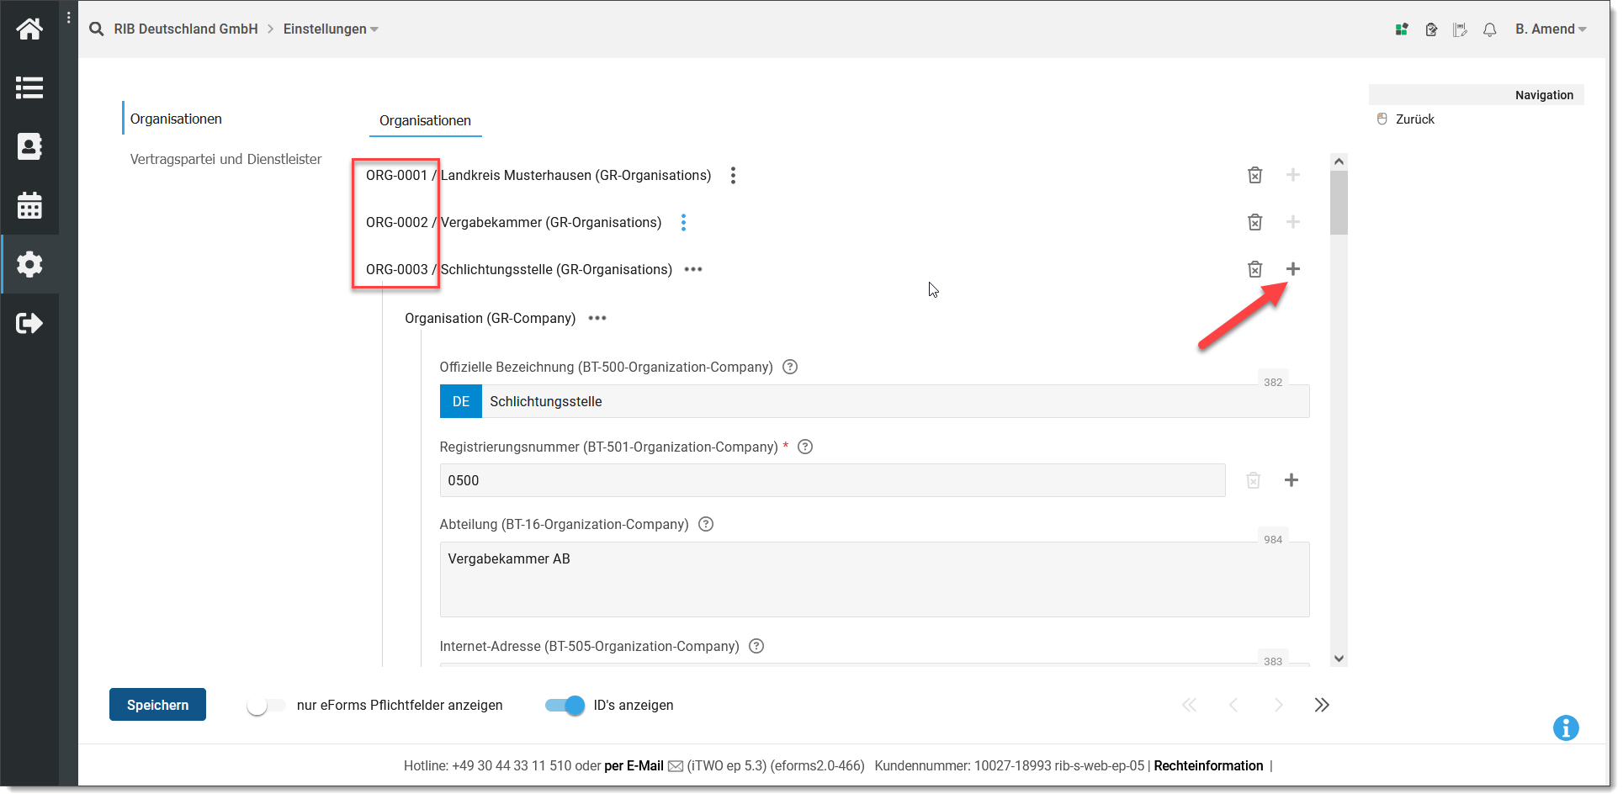The image size is (1623, 799).
Task: Click the Registrierungsnummer input field
Action: tap(831, 480)
